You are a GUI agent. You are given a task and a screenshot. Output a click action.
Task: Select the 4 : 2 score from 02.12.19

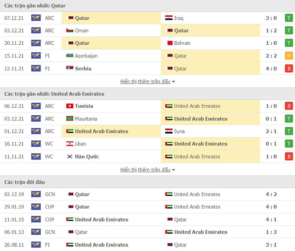click(271, 194)
